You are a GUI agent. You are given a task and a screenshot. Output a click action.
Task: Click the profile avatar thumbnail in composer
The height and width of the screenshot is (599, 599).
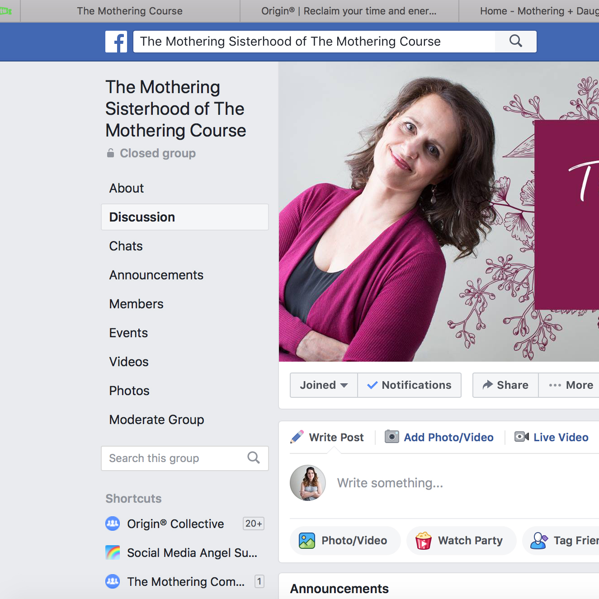click(x=308, y=483)
